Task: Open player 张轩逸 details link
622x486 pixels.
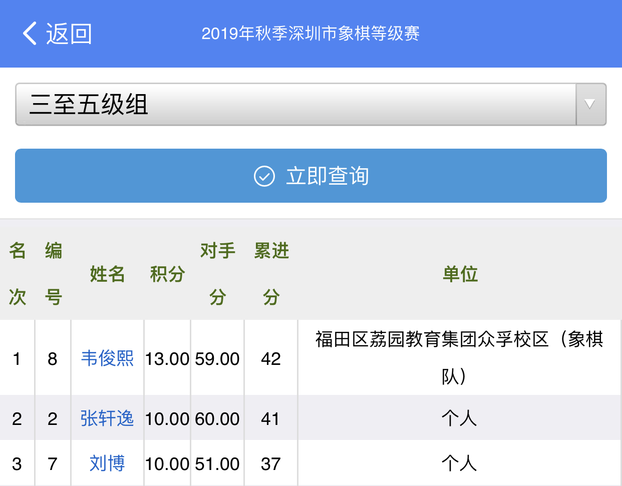Action: (x=107, y=418)
